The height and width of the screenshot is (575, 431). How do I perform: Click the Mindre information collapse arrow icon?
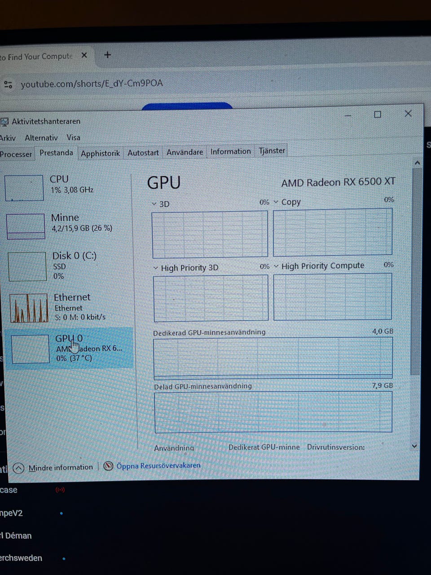[18, 469]
